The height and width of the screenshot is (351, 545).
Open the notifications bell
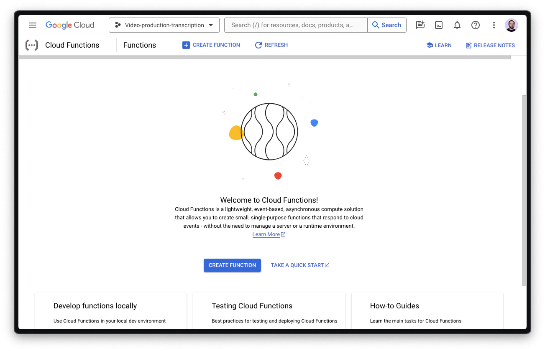457,25
